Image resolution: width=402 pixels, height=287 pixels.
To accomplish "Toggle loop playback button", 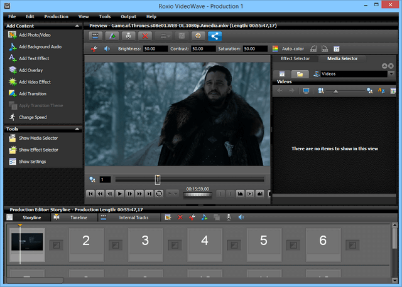I will 159,194.
